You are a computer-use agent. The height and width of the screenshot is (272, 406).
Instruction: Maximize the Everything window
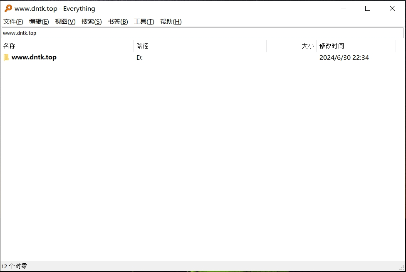(x=368, y=8)
